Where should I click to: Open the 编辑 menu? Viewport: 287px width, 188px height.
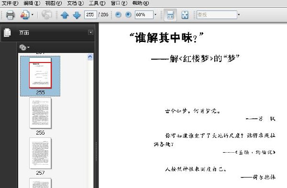(x=32, y=3)
